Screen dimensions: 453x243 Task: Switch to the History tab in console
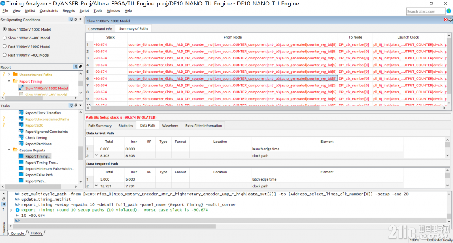click(x=36, y=233)
